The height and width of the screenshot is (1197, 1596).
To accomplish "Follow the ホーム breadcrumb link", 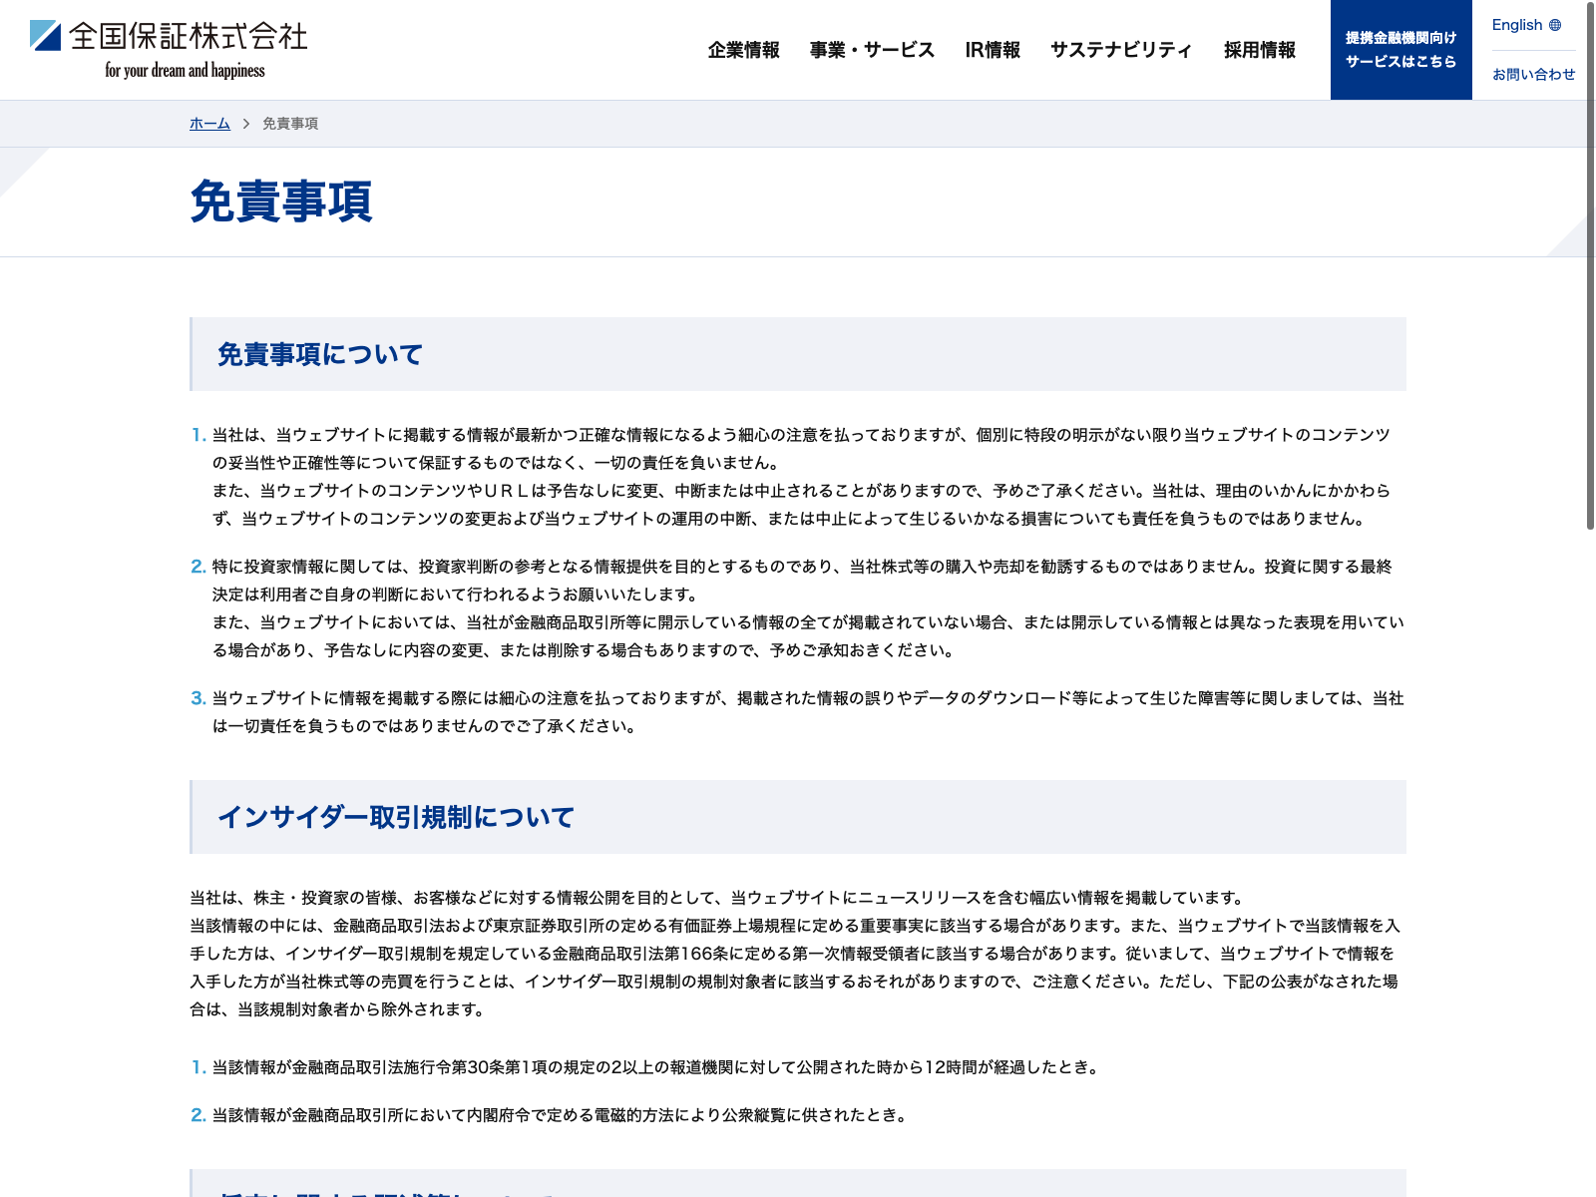I will tap(209, 124).
